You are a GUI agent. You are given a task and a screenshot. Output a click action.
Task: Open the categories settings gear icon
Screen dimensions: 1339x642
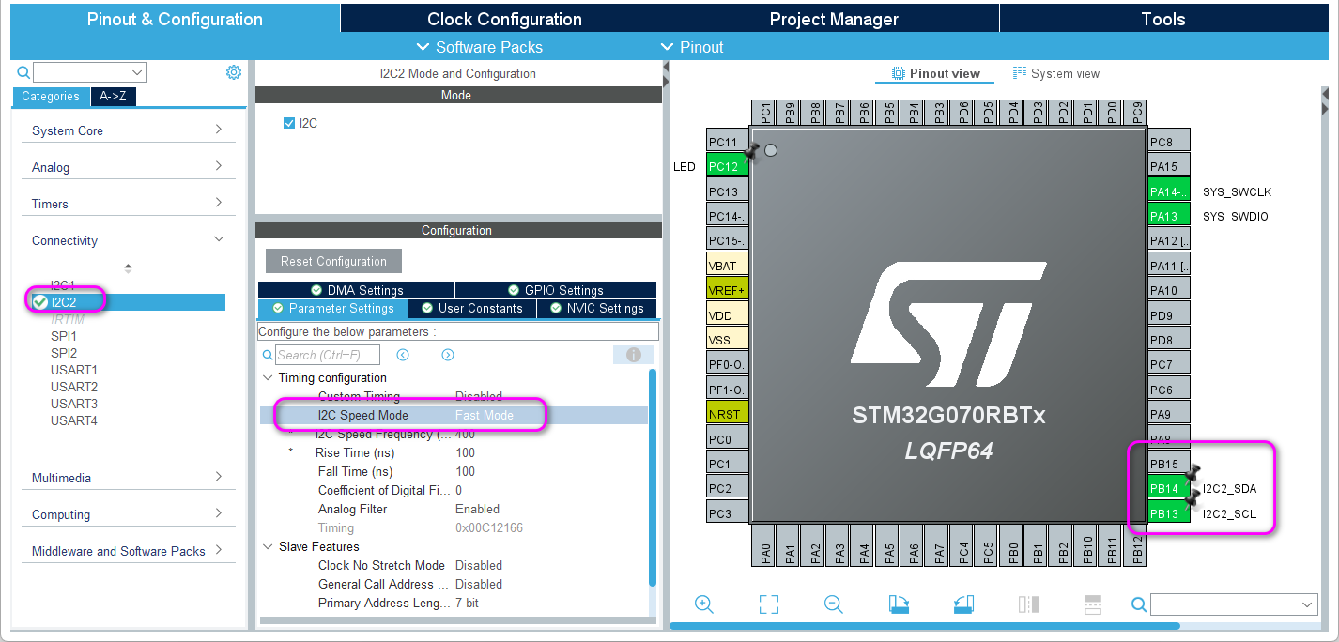coord(234,72)
